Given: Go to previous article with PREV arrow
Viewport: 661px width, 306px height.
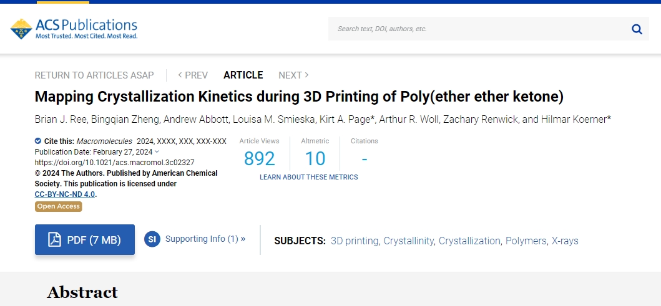Looking at the screenshot, I should click(x=193, y=75).
